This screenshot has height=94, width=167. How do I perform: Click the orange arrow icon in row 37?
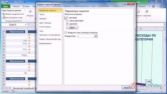tap(29, 82)
